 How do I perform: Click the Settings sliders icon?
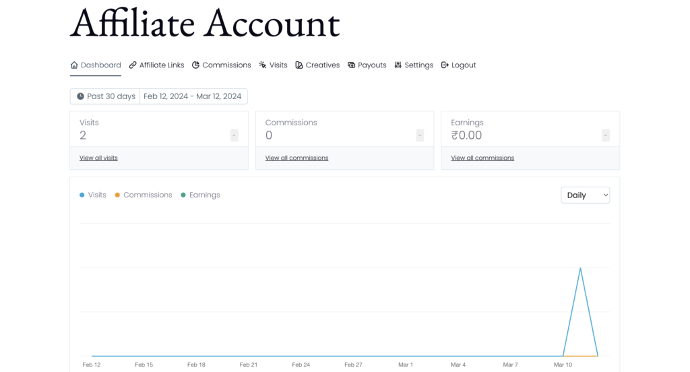[398, 65]
